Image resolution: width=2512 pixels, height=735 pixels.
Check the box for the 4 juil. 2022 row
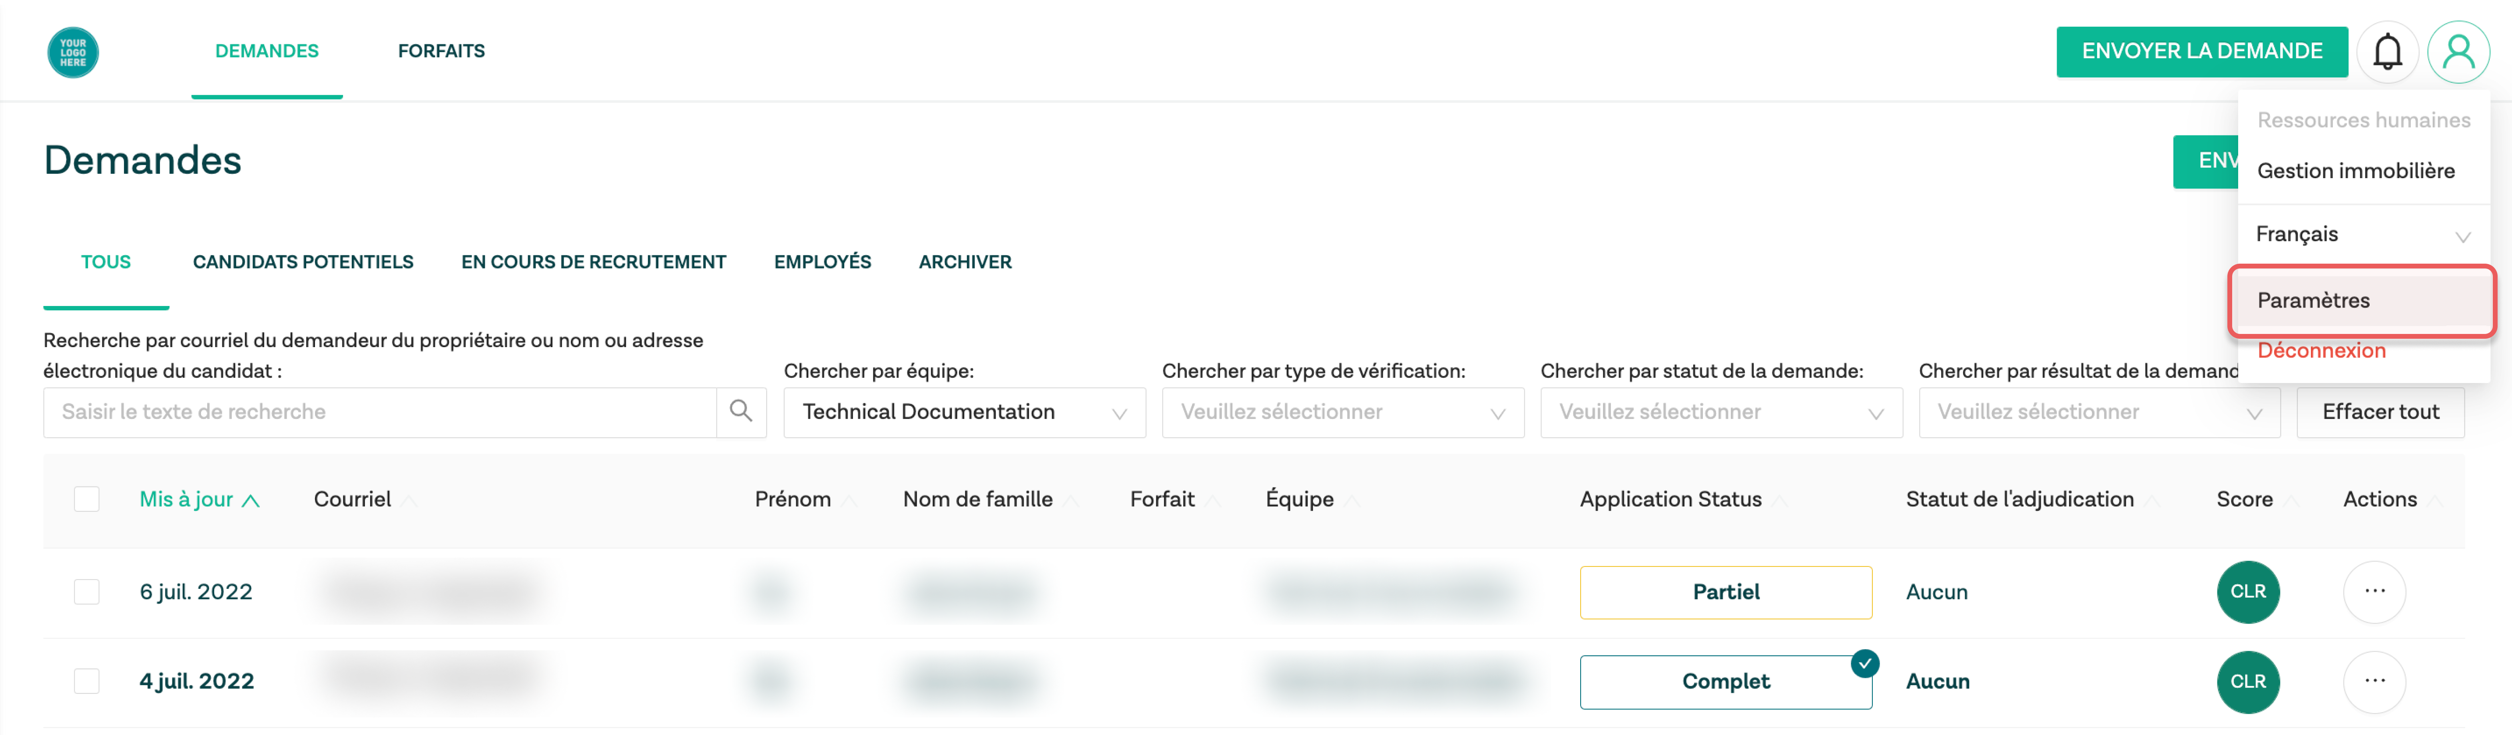(87, 680)
